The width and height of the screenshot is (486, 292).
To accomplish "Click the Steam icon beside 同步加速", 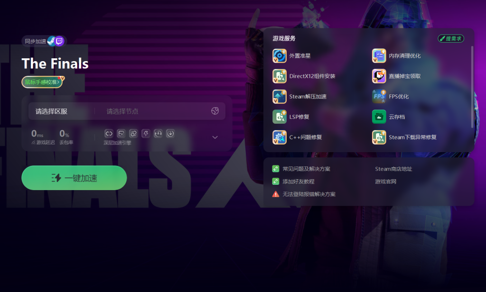I will point(51,41).
